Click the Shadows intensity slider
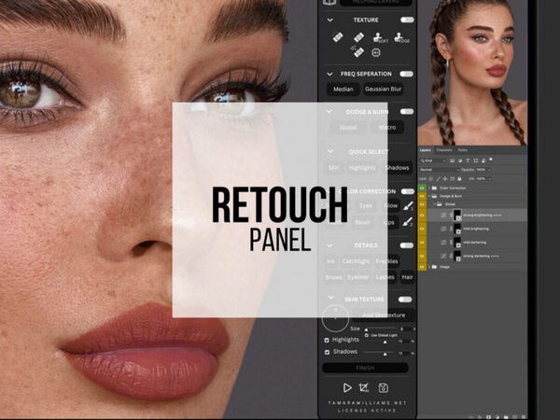Viewport: 560px width, 420px height. [x=385, y=353]
